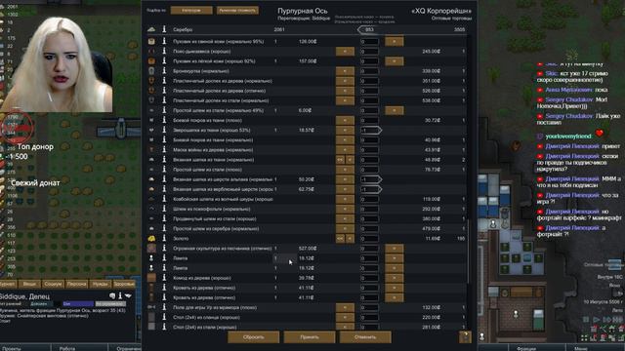Click the Звероошапка из ткани quantity showing -1
Viewport: 625px width, 351px height.
pos(371,130)
